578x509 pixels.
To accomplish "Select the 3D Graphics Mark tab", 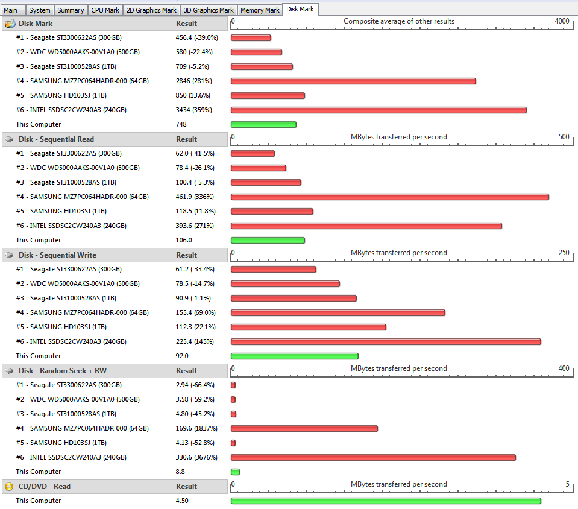I will (209, 10).
